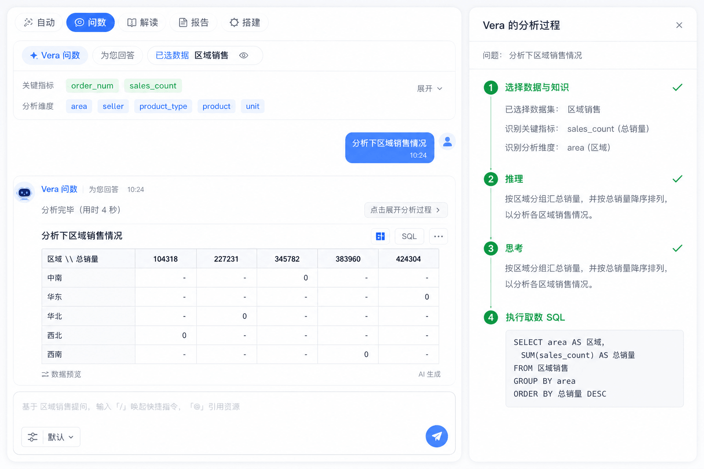Click 已选数据 label
Screen dimensions: 704x469
tap(172, 55)
